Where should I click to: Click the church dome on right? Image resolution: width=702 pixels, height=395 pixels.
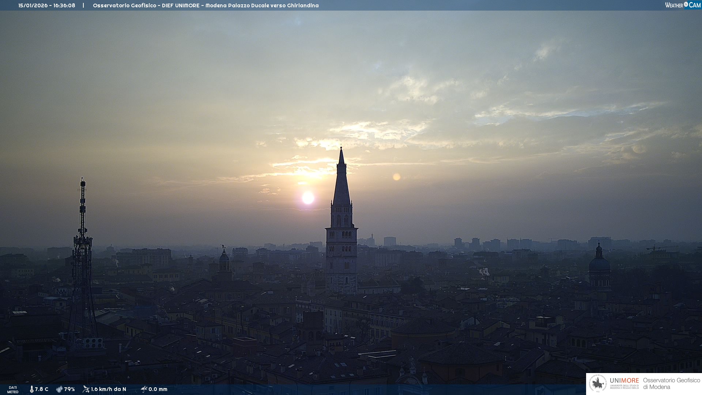599,263
